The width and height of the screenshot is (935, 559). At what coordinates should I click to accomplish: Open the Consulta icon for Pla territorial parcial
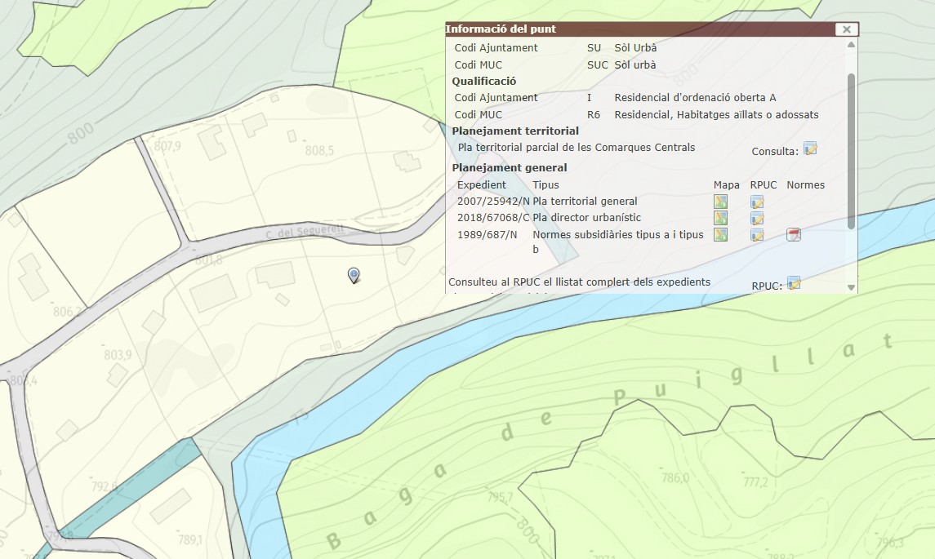pyautogui.click(x=810, y=149)
